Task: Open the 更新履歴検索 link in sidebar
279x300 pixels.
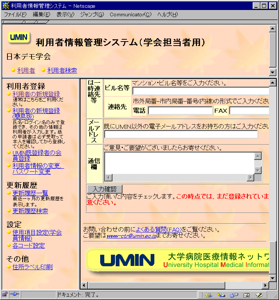Action: coord(30,211)
